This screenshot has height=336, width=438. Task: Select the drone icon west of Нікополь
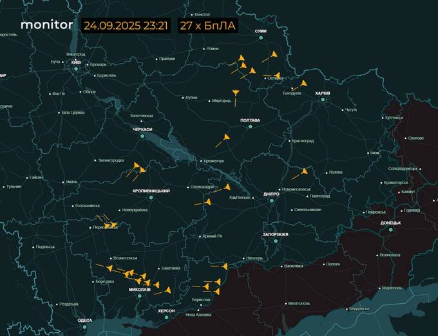tap(224, 266)
